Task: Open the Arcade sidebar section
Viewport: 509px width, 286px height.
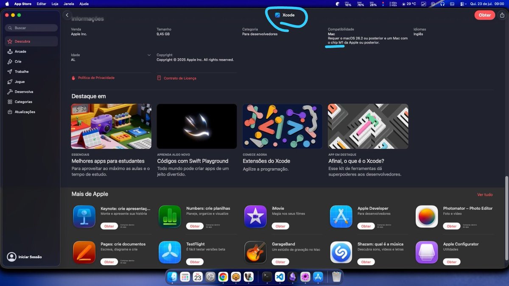Action: pos(31,52)
